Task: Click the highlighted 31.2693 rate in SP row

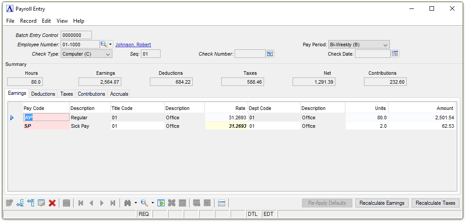Action: click(226, 126)
